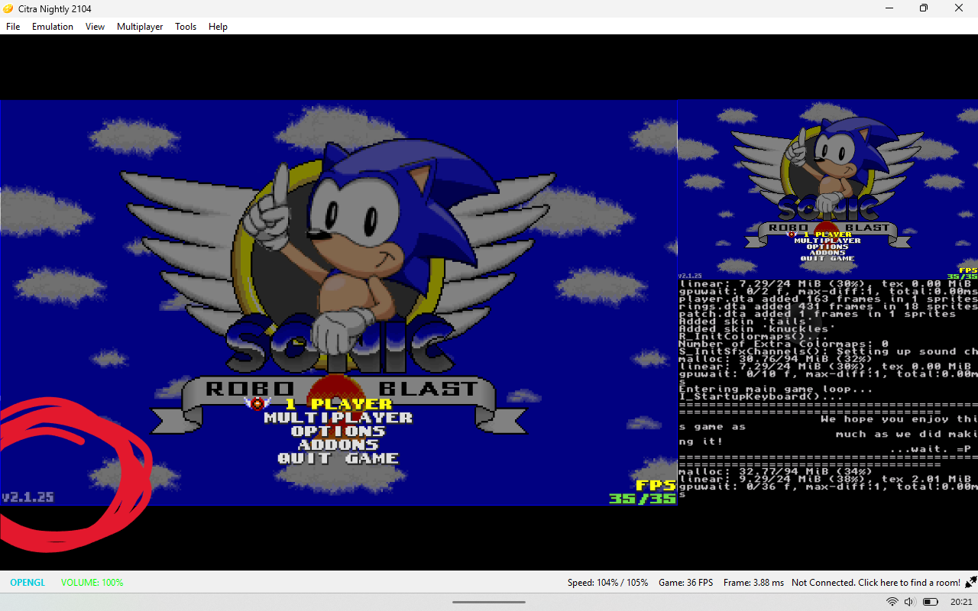This screenshot has height=611, width=978.
Task: Open the View menu
Action: pyautogui.click(x=96, y=27)
